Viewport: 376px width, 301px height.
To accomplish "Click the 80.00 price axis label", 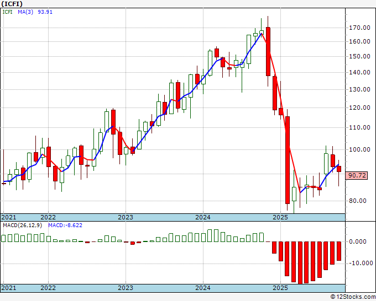I will pos(358,201).
